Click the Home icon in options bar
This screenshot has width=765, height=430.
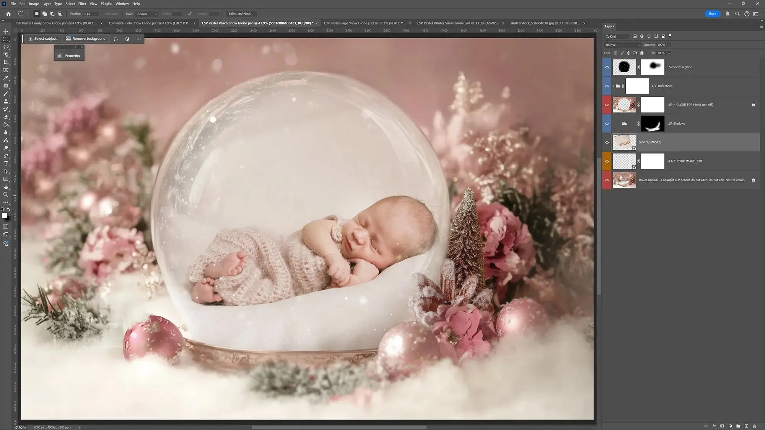tap(8, 14)
